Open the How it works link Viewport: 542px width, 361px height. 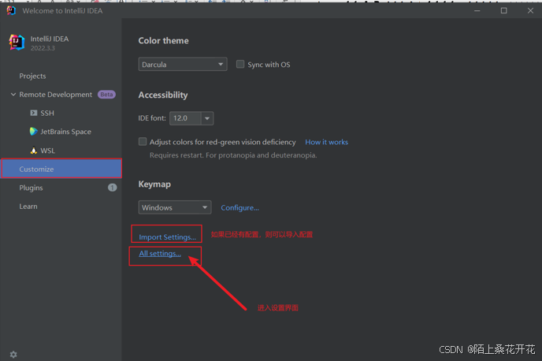(327, 142)
